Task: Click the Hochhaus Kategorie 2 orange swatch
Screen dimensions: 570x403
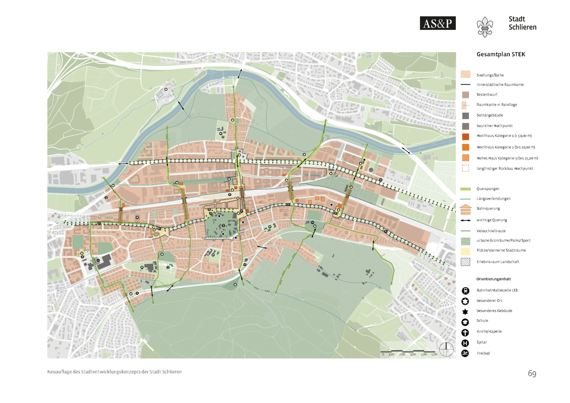Action: 466,147
